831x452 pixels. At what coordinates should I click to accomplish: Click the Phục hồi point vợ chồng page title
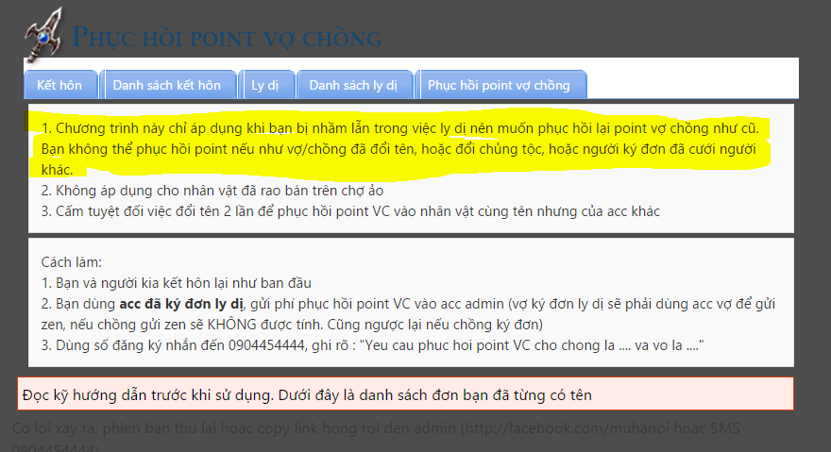click(x=227, y=38)
